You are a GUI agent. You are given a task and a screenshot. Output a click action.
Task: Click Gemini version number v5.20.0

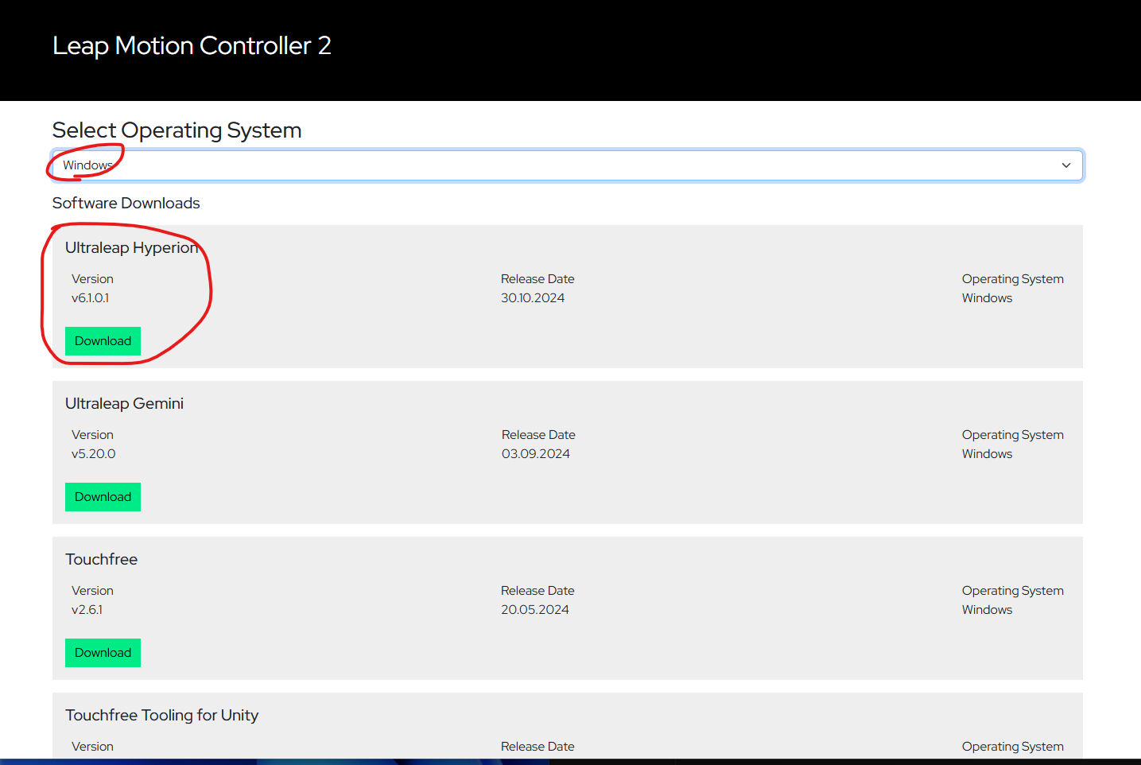point(93,454)
